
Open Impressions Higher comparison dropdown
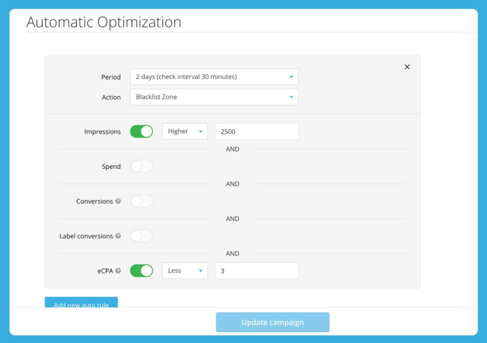pyautogui.click(x=185, y=132)
